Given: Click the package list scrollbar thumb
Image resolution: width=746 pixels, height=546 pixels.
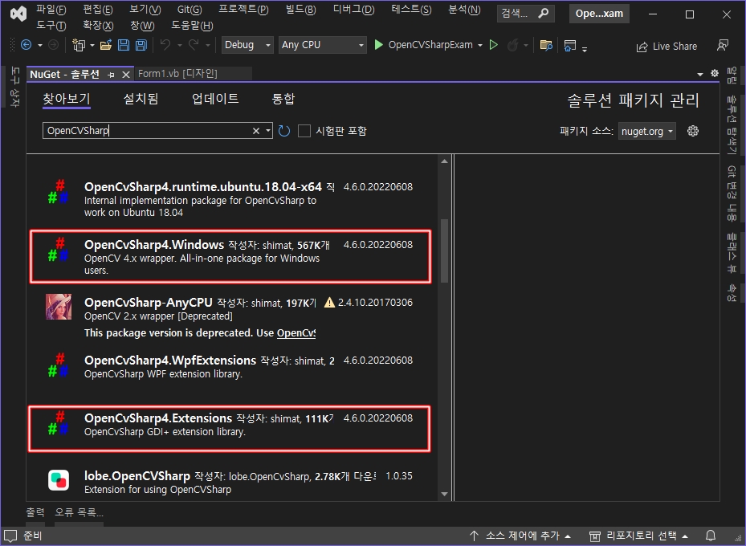Looking at the screenshot, I should 444,251.
